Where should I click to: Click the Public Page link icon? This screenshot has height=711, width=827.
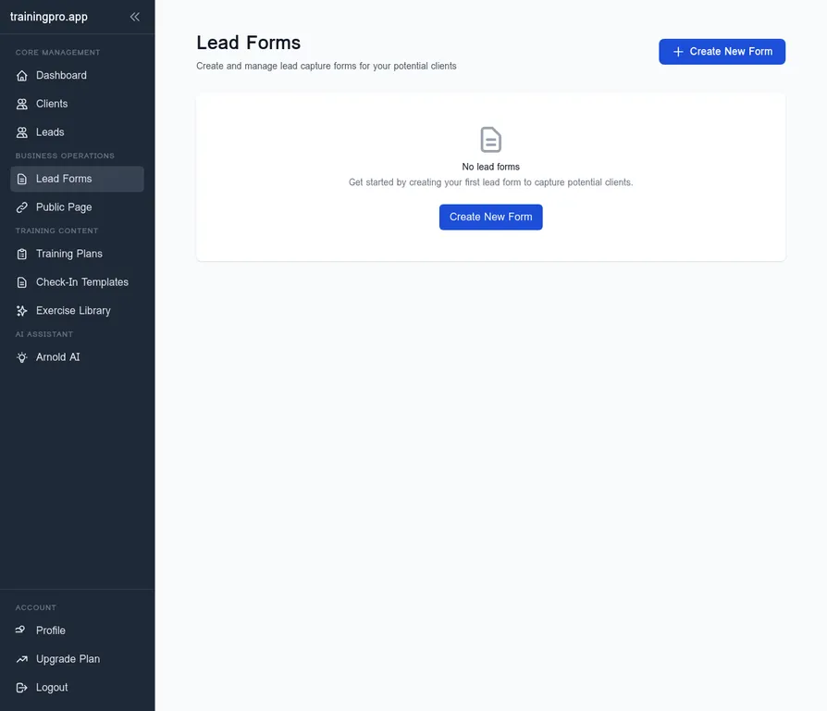22,207
